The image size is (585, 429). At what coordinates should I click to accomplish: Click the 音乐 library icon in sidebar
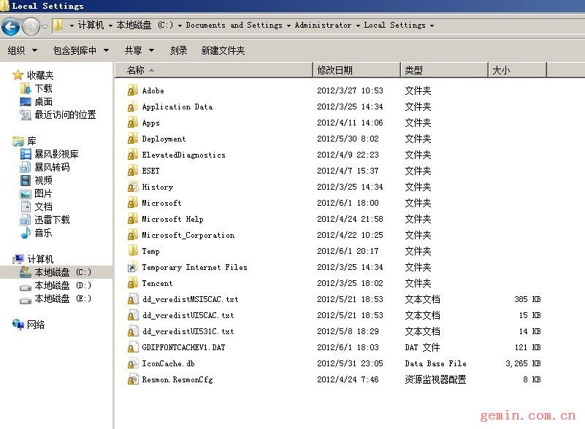pyautogui.click(x=26, y=233)
